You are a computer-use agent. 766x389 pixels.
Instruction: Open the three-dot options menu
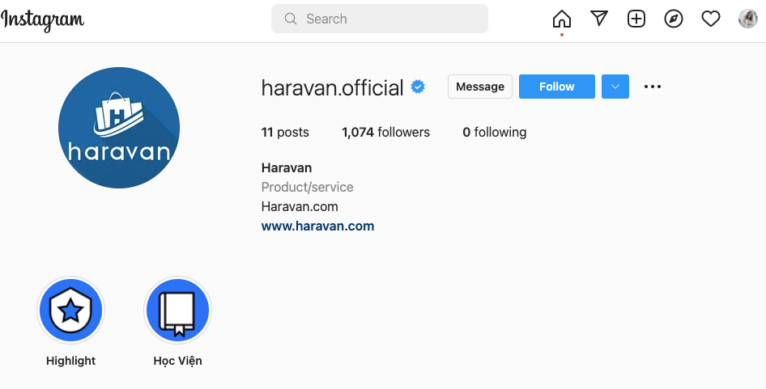[653, 87]
